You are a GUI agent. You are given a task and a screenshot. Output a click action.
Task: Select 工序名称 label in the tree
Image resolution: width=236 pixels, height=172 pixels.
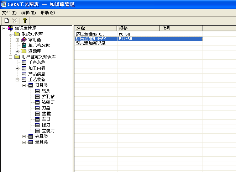pyautogui.click(x=37, y=63)
